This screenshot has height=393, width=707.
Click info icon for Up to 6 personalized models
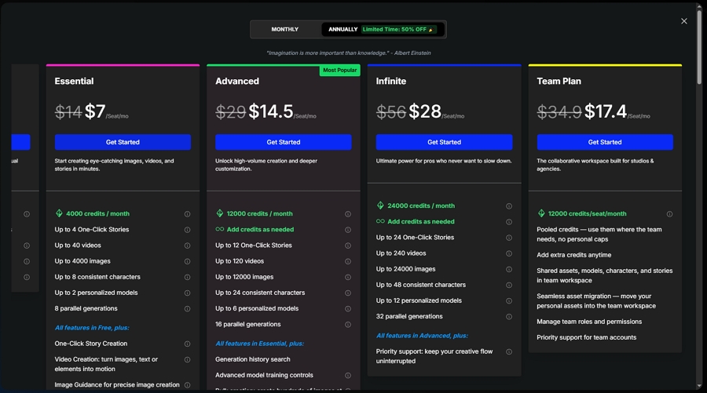coord(348,308)
